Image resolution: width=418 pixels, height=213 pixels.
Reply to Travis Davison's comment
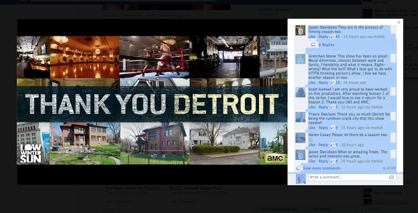pos(323,128)
